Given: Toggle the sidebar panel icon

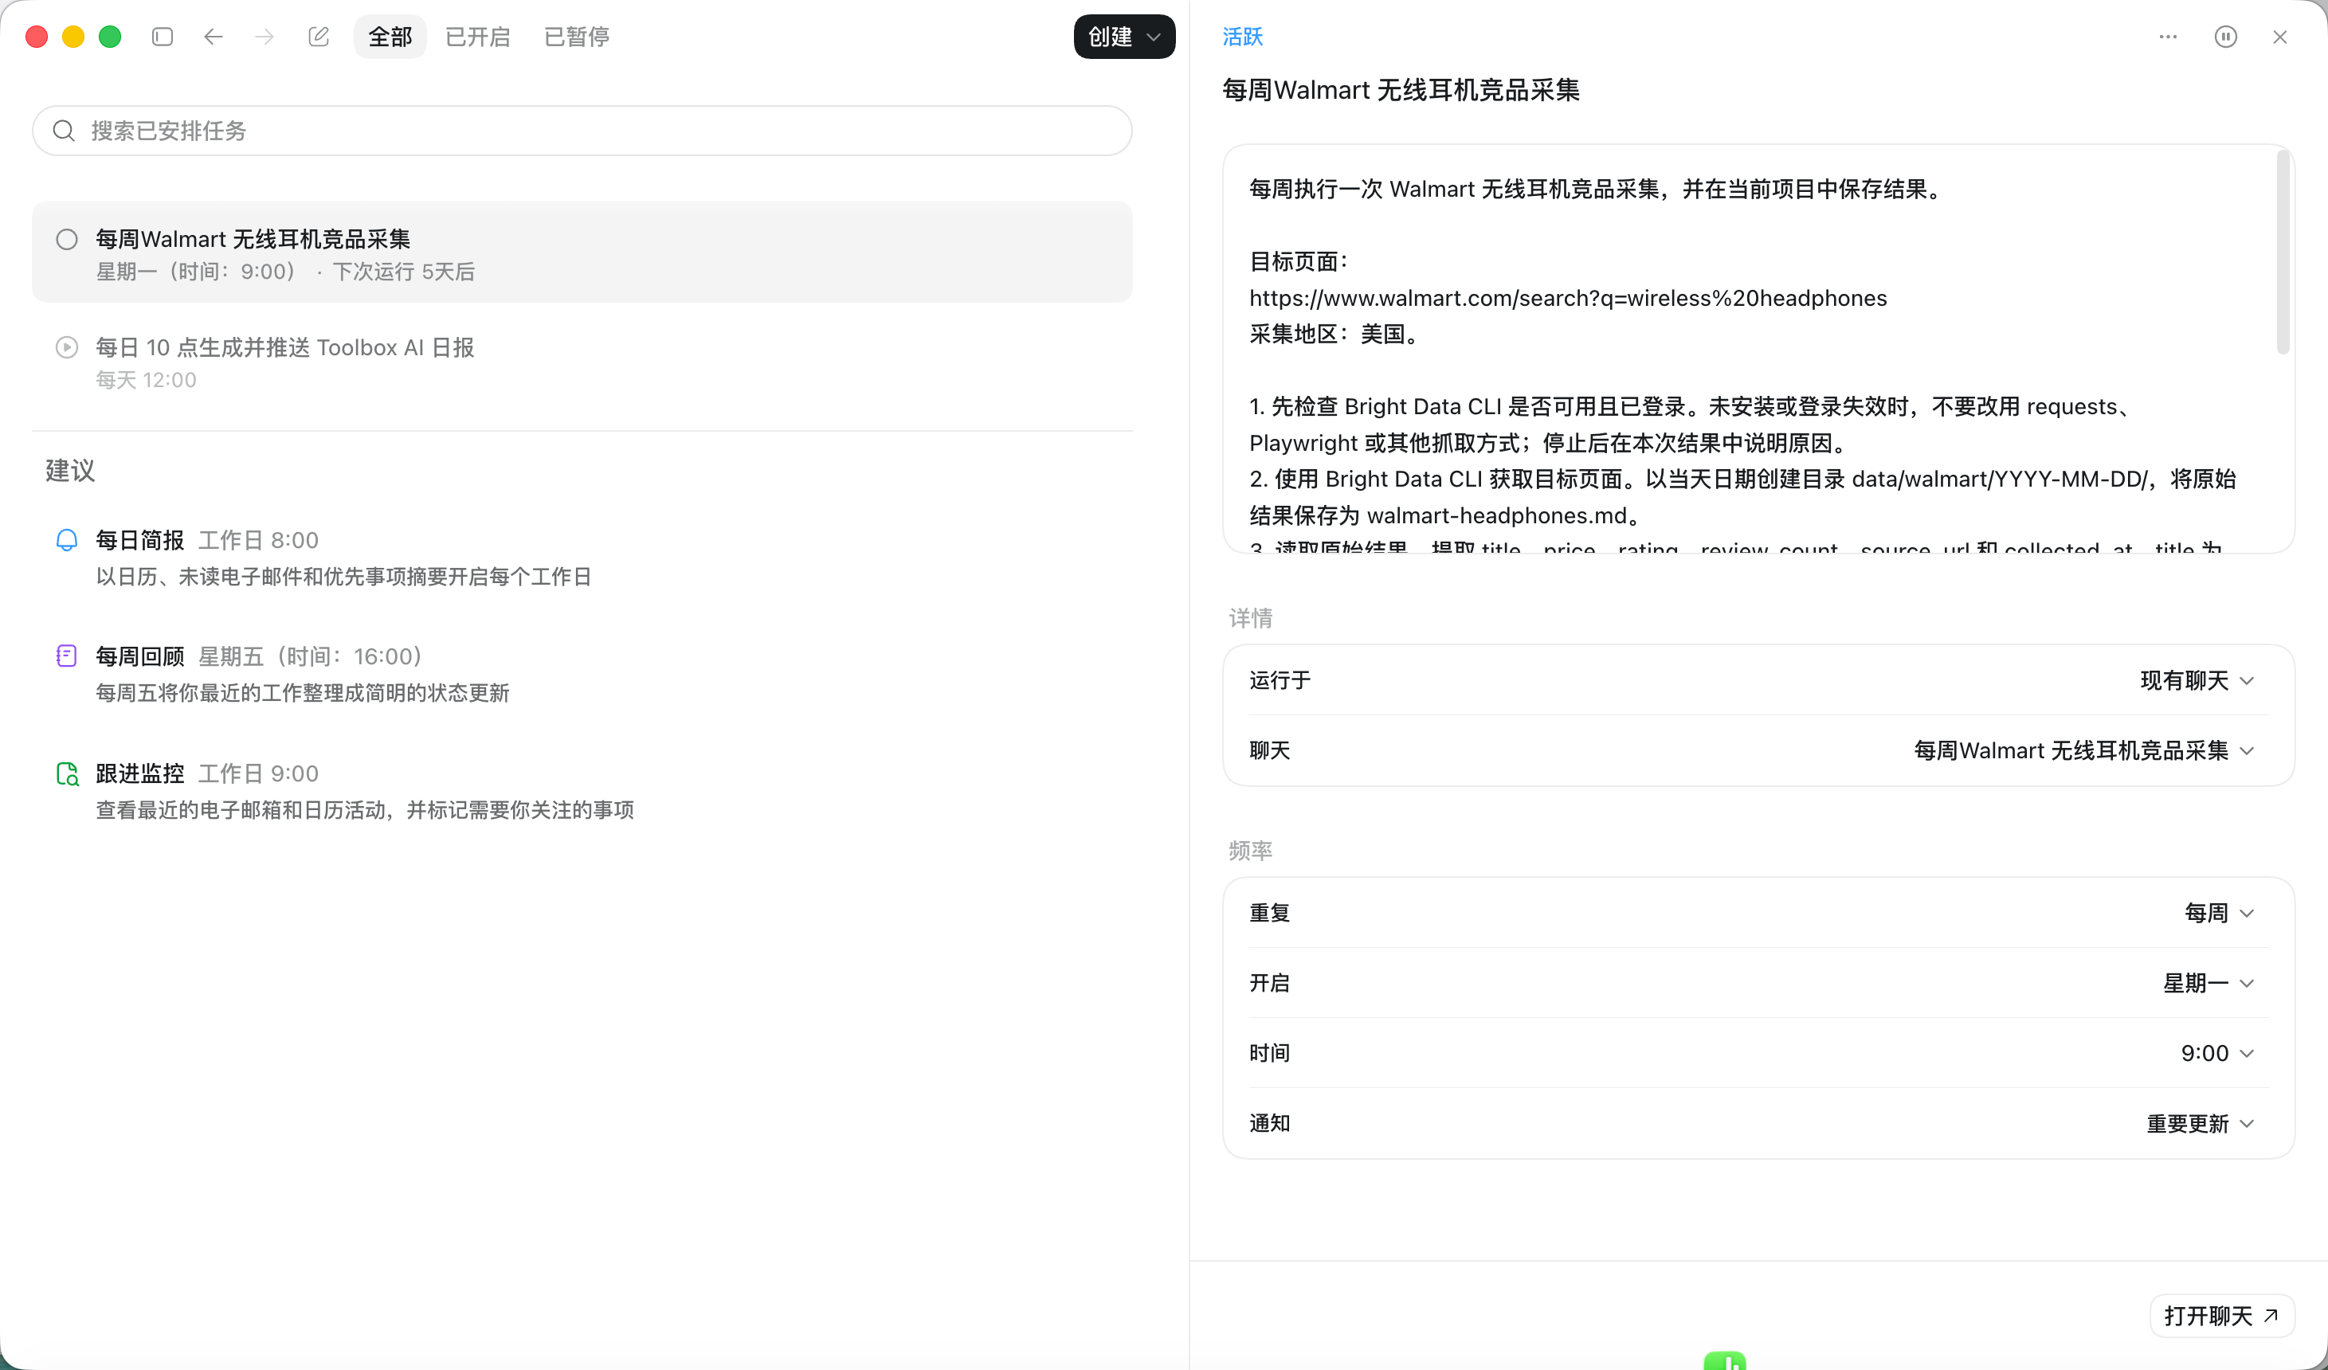Looking at the screenshot, I should 163,37.
